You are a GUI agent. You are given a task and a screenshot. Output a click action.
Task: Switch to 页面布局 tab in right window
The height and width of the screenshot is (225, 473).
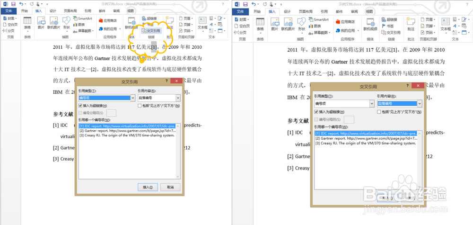coord(306,11)
